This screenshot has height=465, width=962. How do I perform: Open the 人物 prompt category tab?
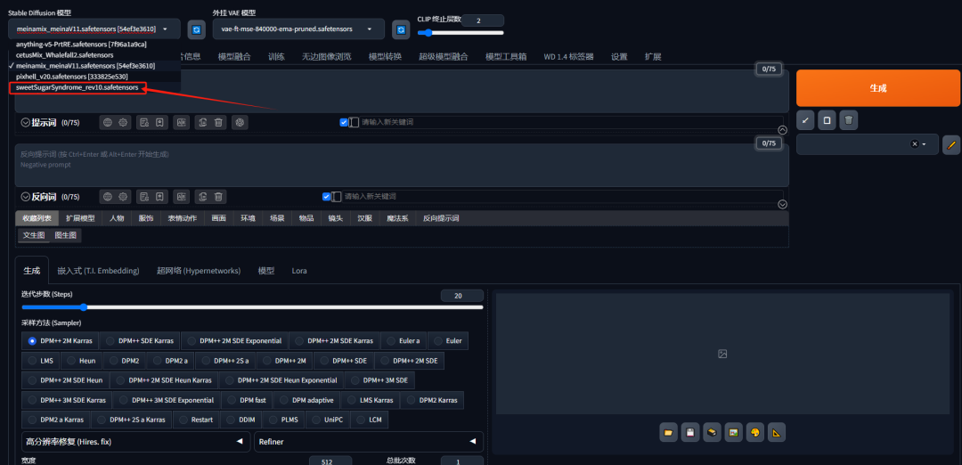pyautogui.click(x=117, y=217)
